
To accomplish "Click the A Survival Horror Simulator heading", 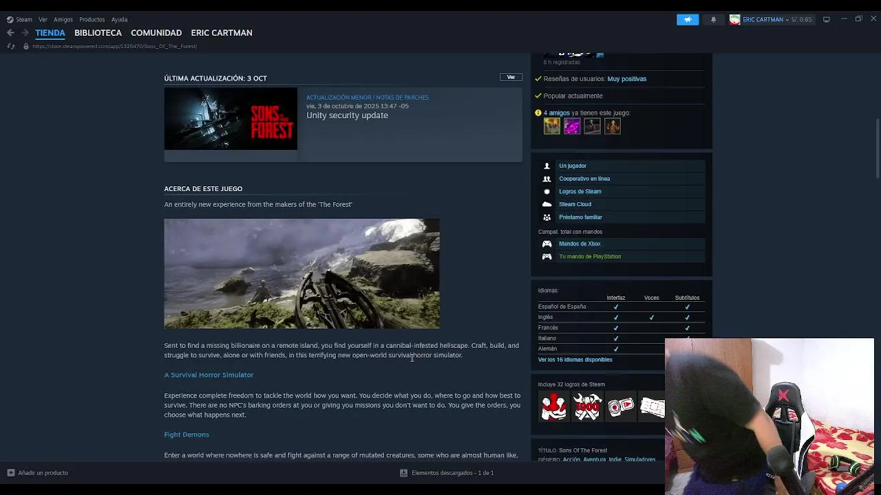I will coord(209,375).
